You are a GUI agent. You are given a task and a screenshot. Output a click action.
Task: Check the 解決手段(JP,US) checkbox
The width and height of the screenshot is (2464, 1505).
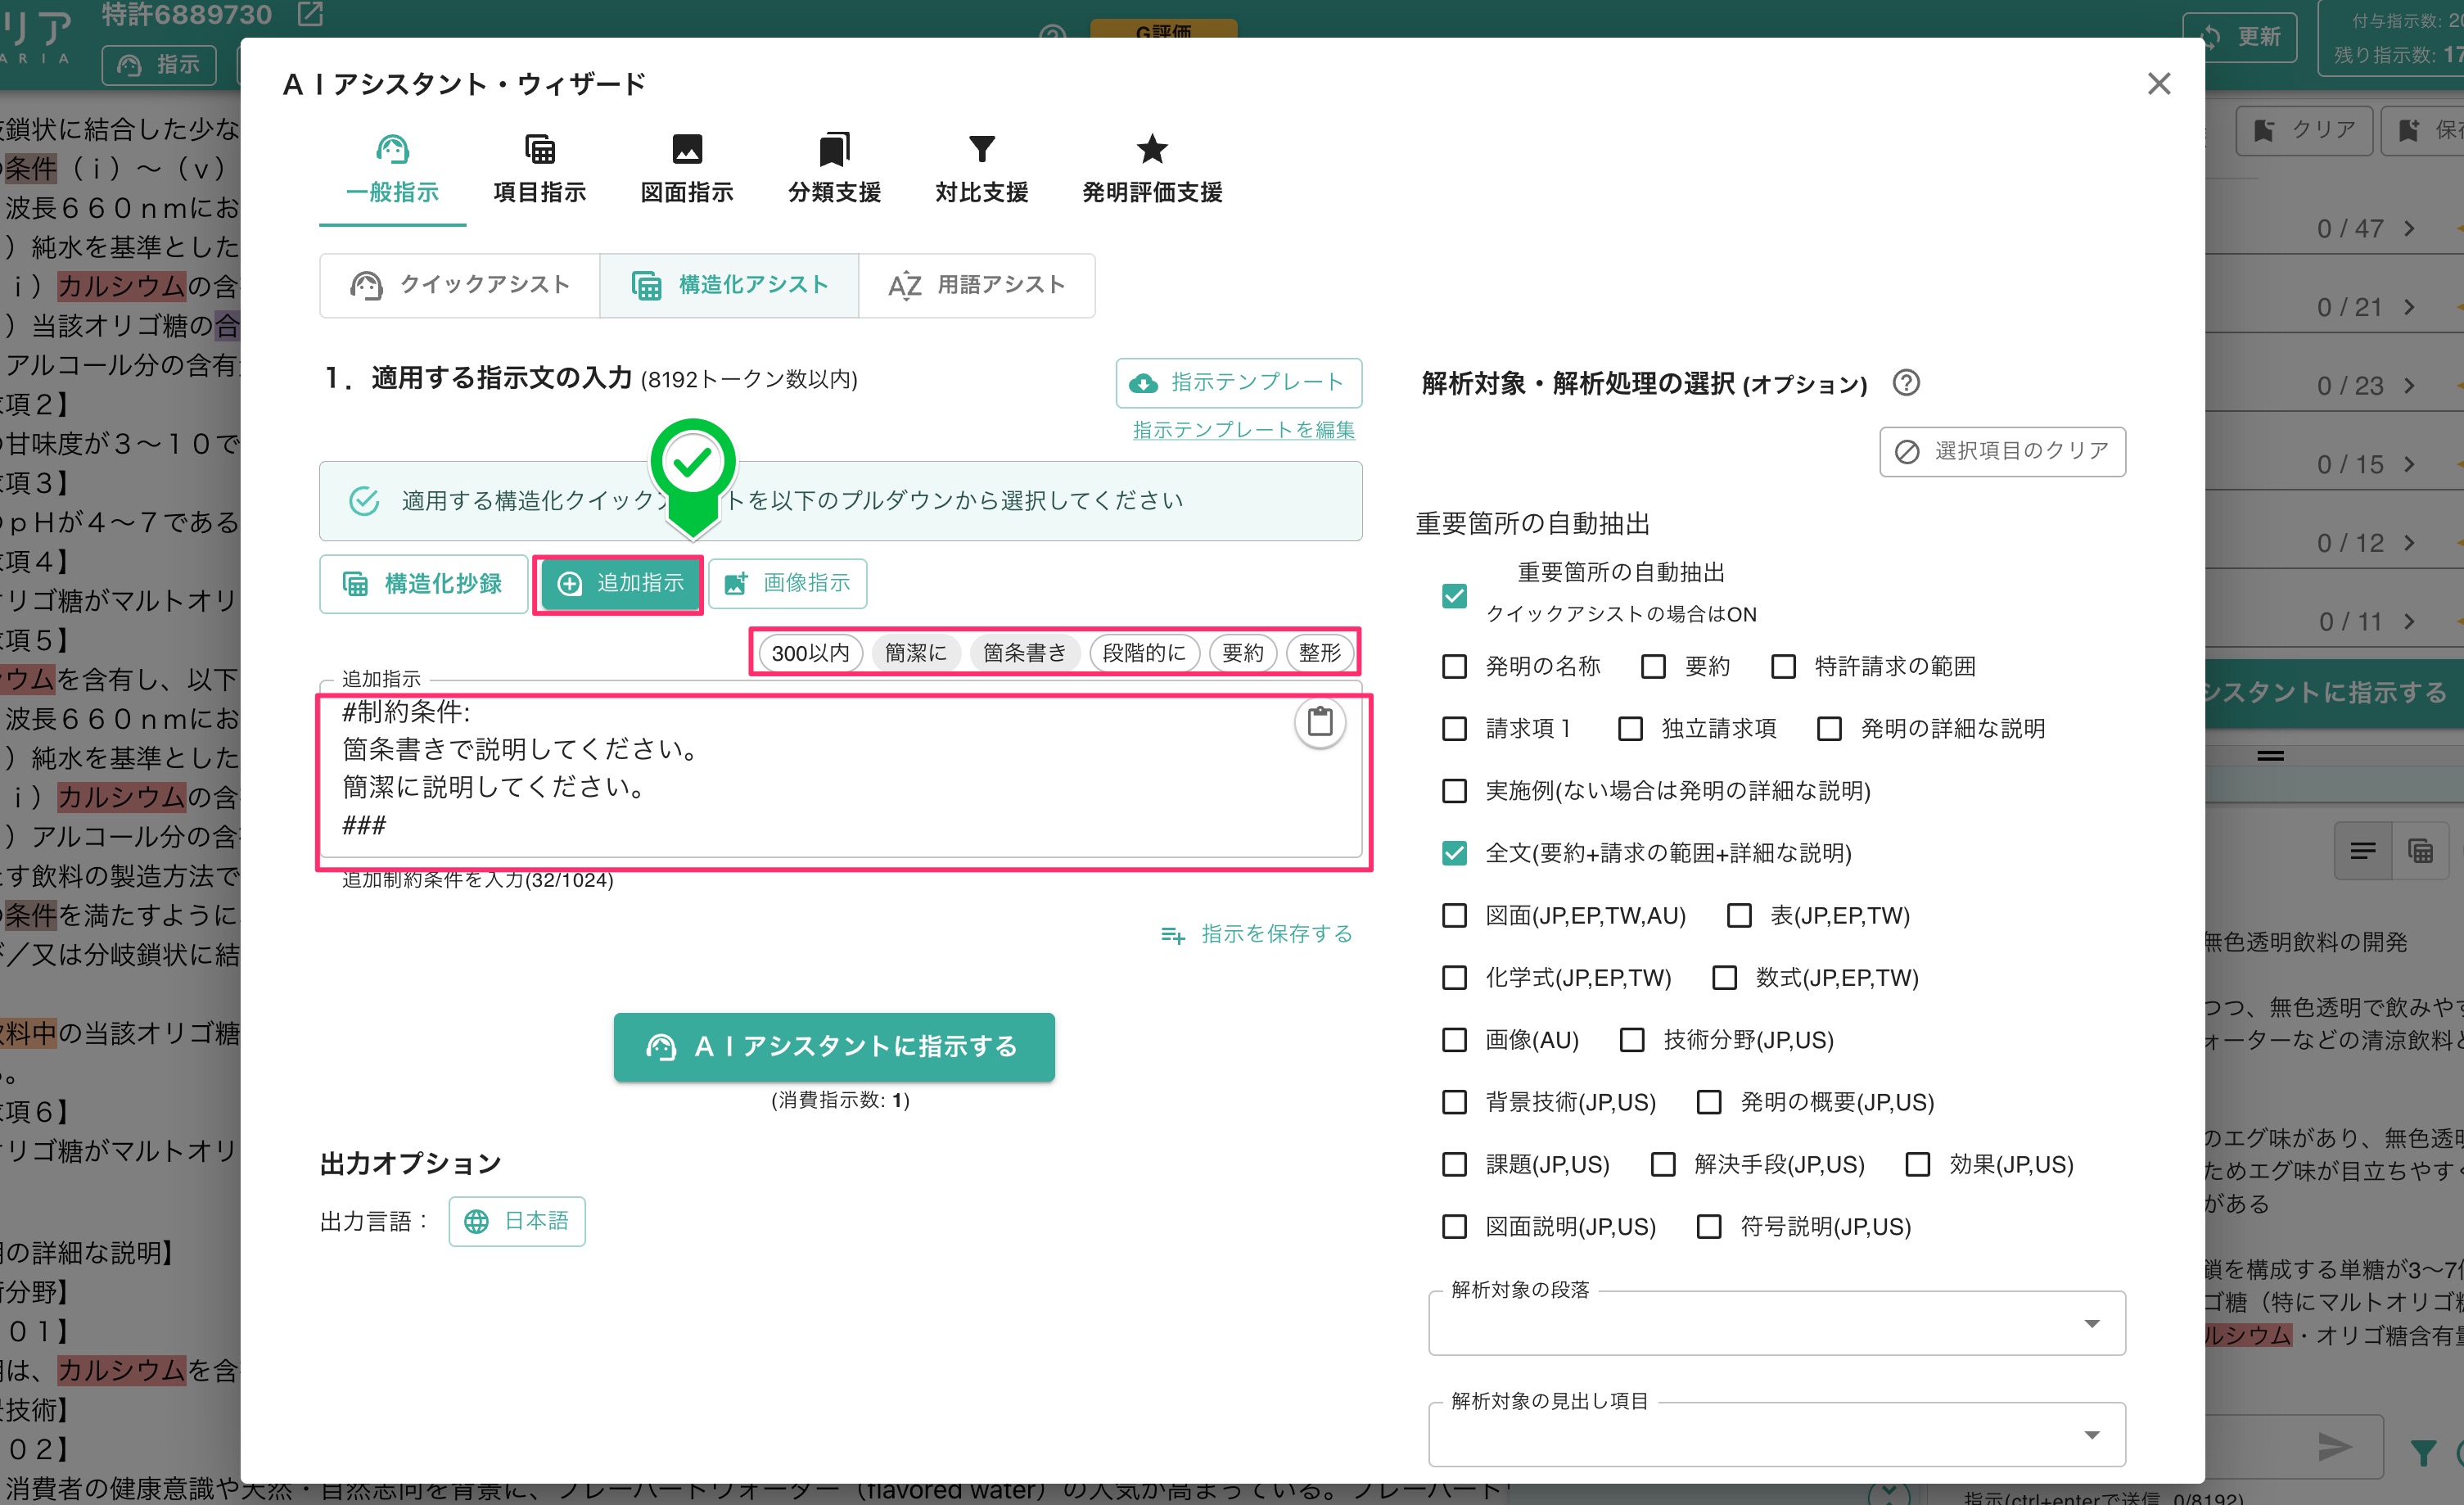pos(1663,1164)
